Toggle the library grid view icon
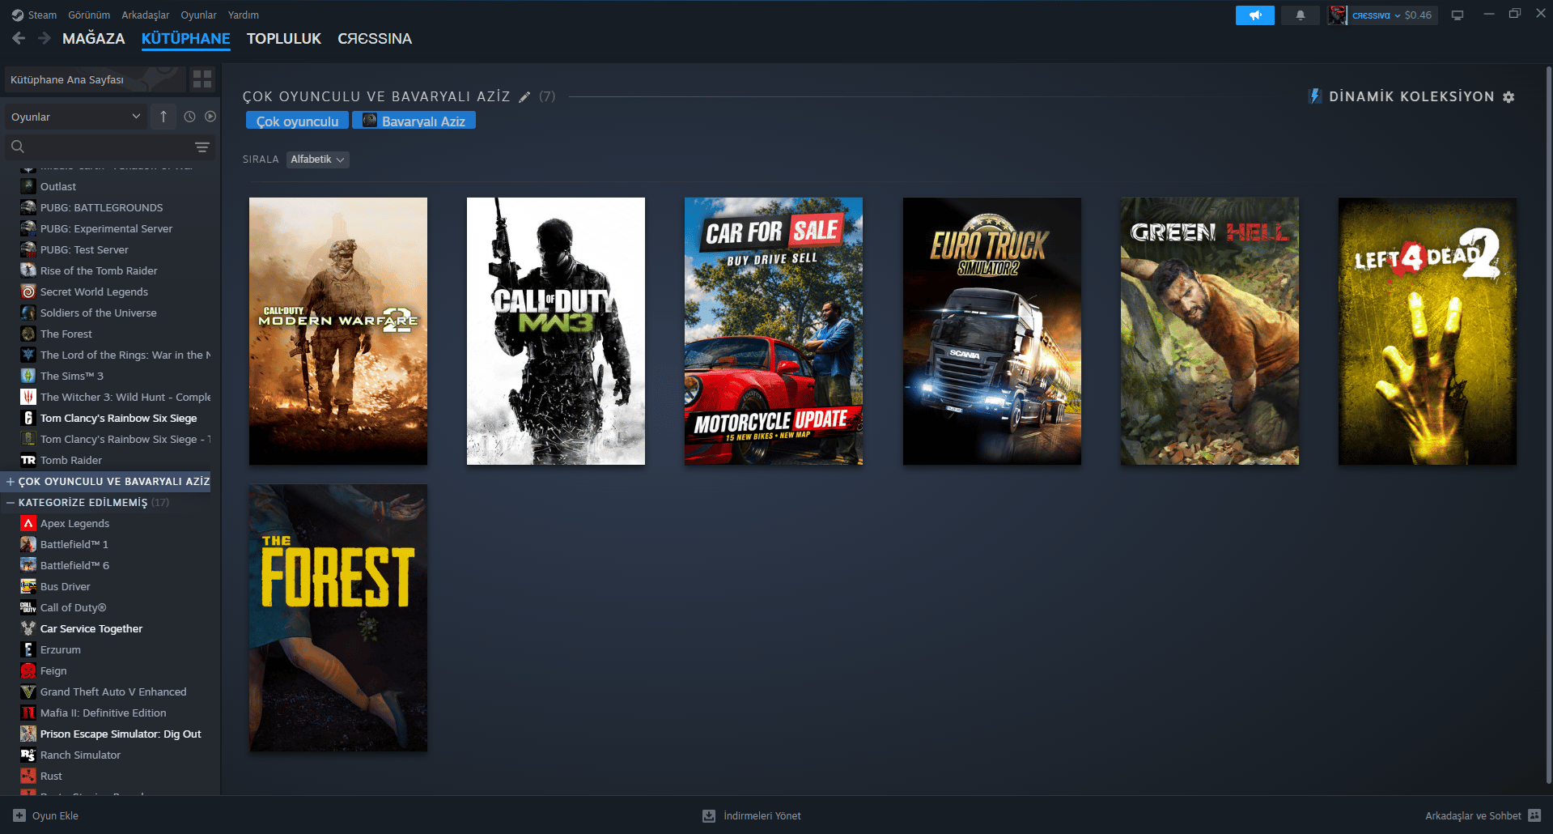This screenshot has height=834, width=1553. click(x=202, y=79)
